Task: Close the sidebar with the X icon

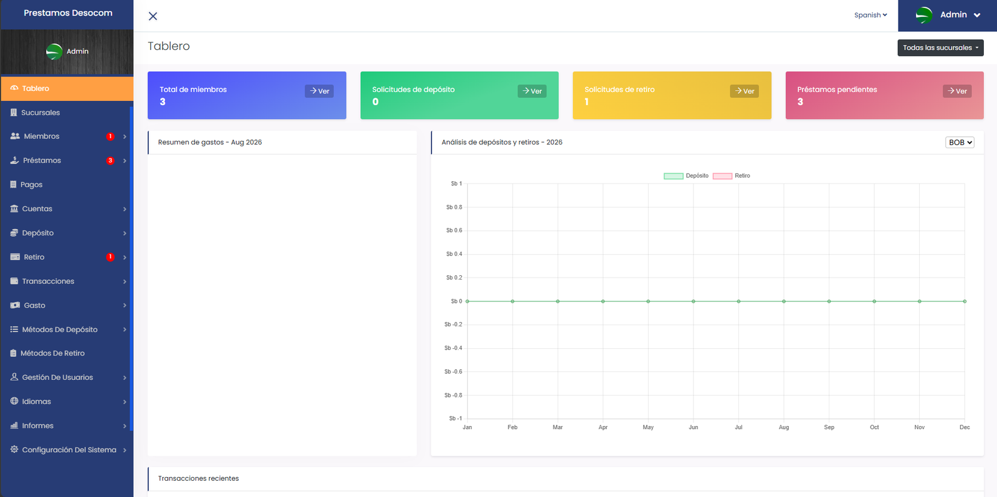Action: click(153, 16)
